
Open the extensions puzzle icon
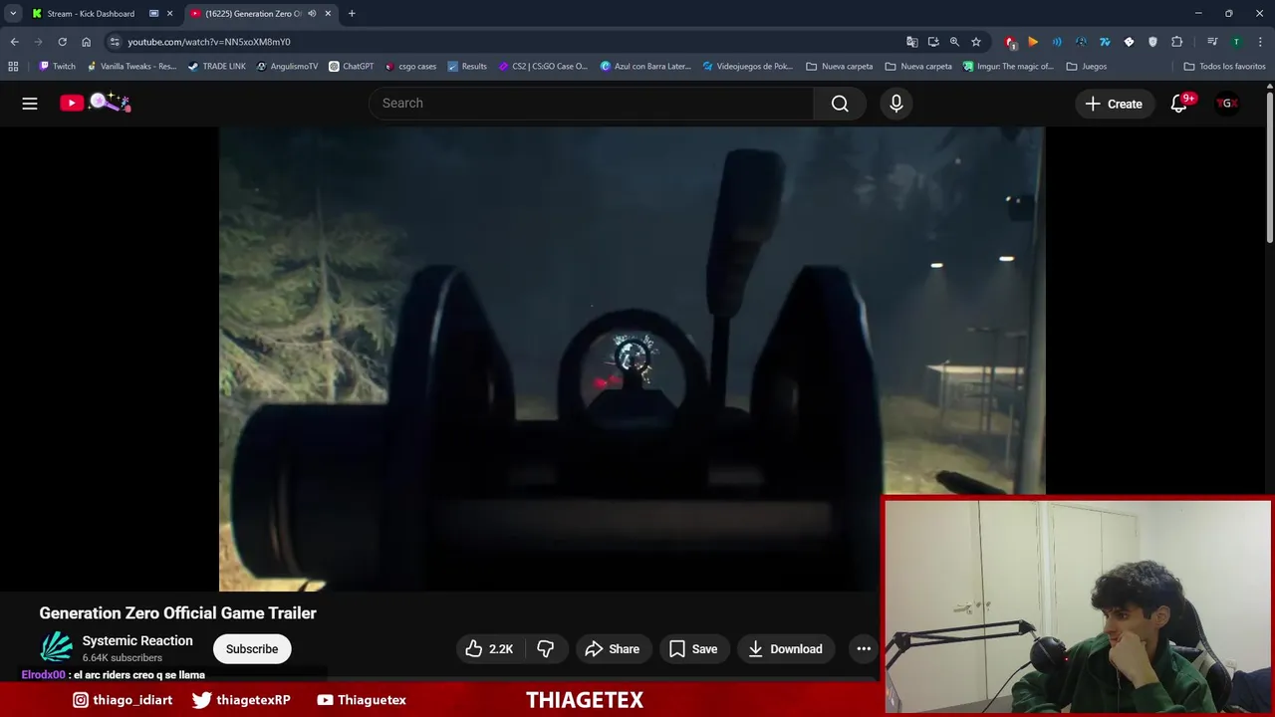pos(1177,42)
